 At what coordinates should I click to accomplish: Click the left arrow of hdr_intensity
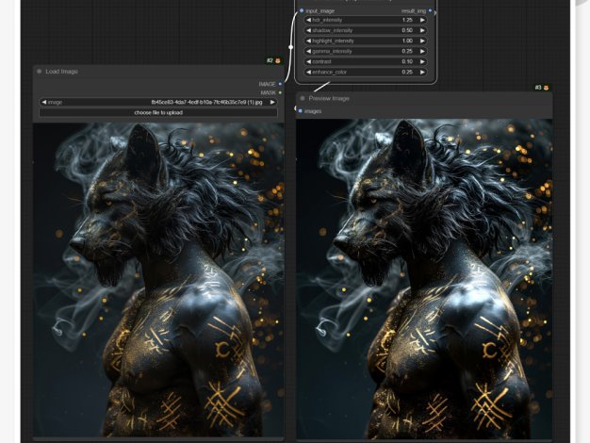[308, 20]
